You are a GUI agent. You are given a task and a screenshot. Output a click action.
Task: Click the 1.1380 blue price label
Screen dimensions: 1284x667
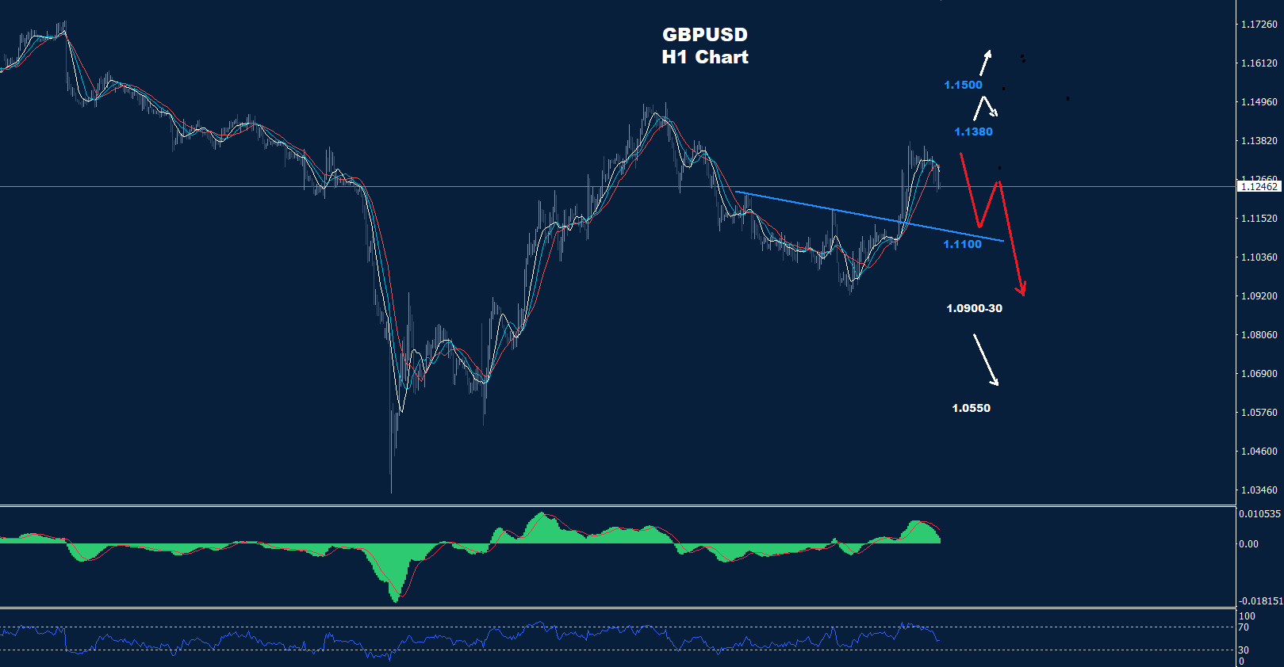973,131
